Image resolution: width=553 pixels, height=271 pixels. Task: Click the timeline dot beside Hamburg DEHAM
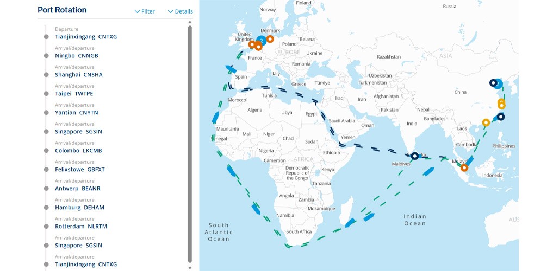(x=46, y=208)
